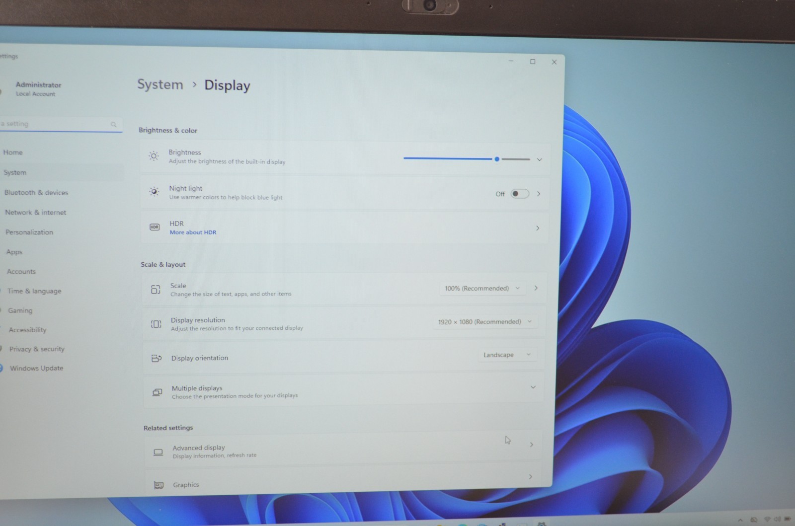This screenshot has width=795, height=526.
Task: Open the Apps section
Action: (14, 252)
